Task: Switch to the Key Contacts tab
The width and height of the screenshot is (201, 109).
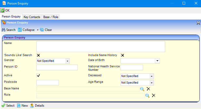Action: tap(32, 17)
